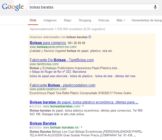Image resolution: width=162 pixels, height=140 pixels.
Task: Click the 'ofertas del mes' sitelink
Action: click(x=125, y=76)
